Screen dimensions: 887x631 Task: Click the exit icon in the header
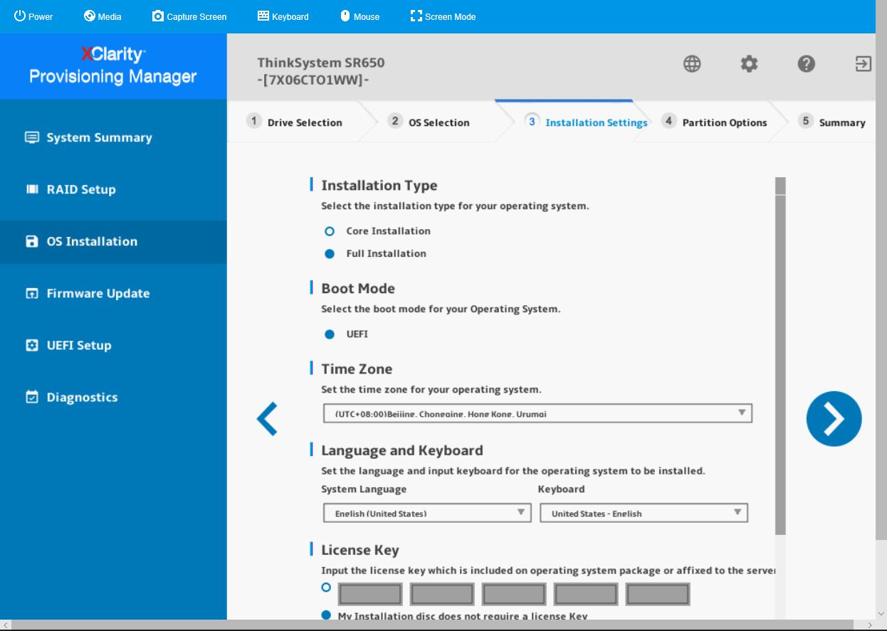tap(863, 64)
